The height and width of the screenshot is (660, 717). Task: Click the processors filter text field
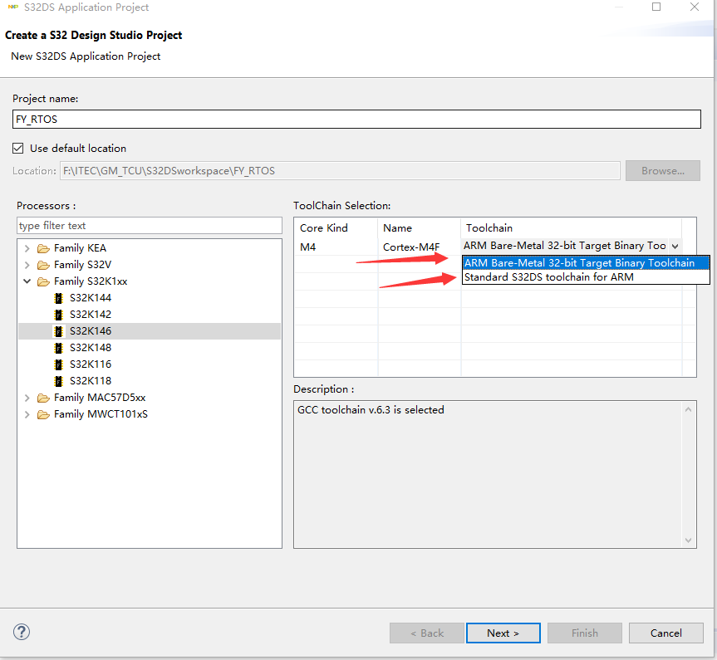pos(150,226)
